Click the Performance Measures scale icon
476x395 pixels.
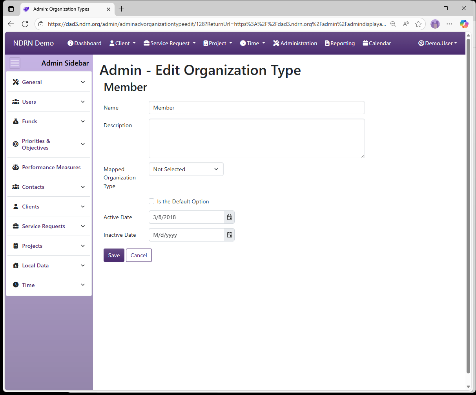[16, 167]
